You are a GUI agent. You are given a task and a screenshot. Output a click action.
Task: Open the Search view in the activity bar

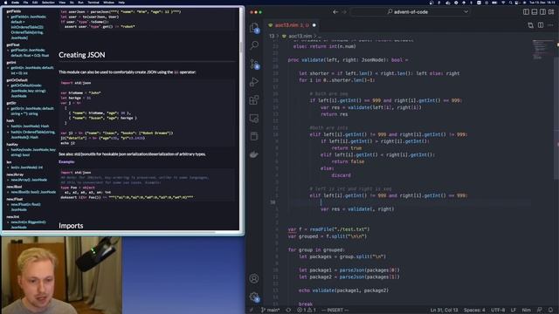pyautogui.click(x=254, y=45)
